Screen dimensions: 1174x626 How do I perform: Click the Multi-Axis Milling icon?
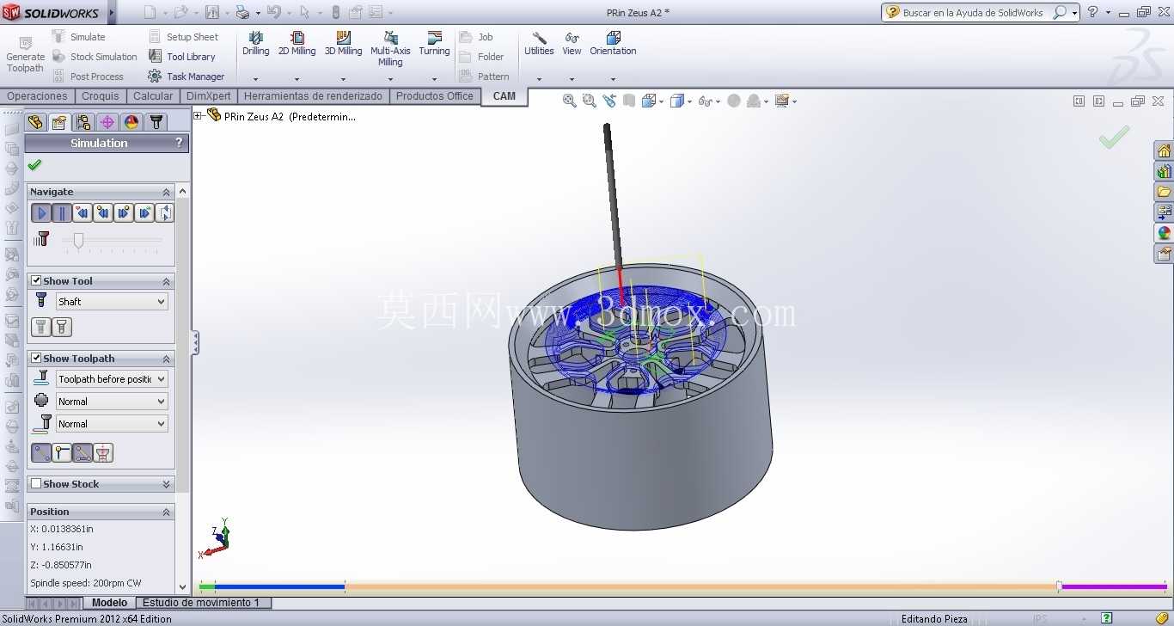pyautogui.click(x=390, y=49)
